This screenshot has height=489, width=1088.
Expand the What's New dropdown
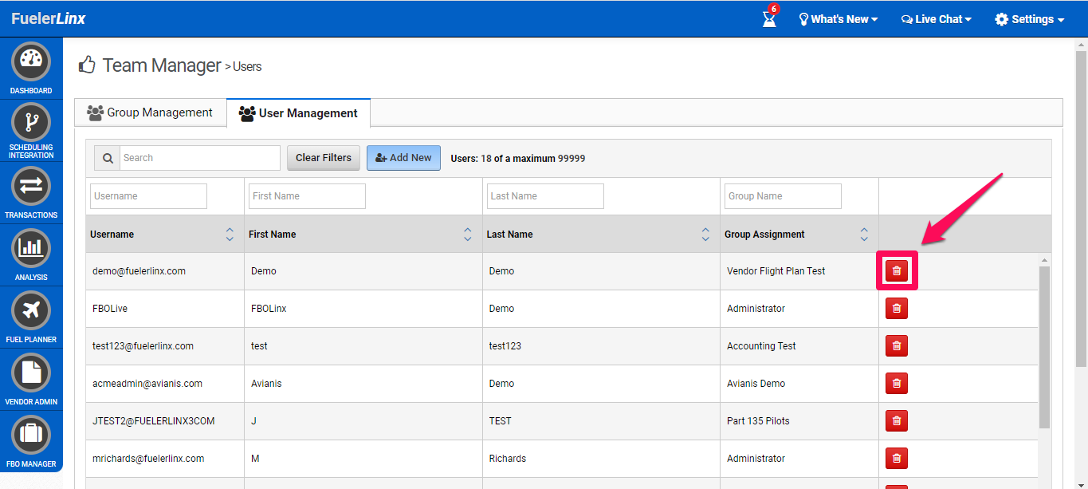(839, 19)
